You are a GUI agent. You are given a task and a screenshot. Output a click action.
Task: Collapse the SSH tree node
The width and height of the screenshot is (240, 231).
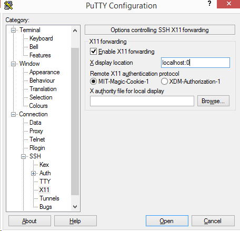click(23, 156)
